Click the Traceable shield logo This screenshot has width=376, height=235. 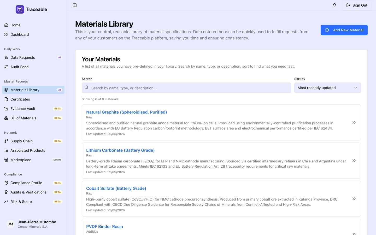[x=20, y=9]
